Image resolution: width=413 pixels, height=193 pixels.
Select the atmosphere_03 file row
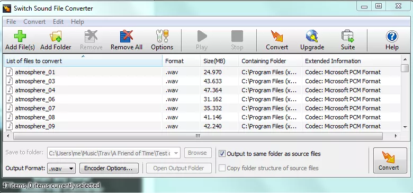coord(202,81)
